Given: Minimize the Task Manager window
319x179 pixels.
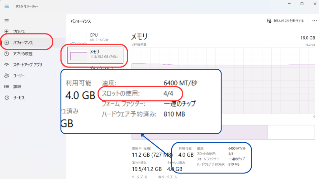Looking at the screenshot, I should tap(288, 4).
